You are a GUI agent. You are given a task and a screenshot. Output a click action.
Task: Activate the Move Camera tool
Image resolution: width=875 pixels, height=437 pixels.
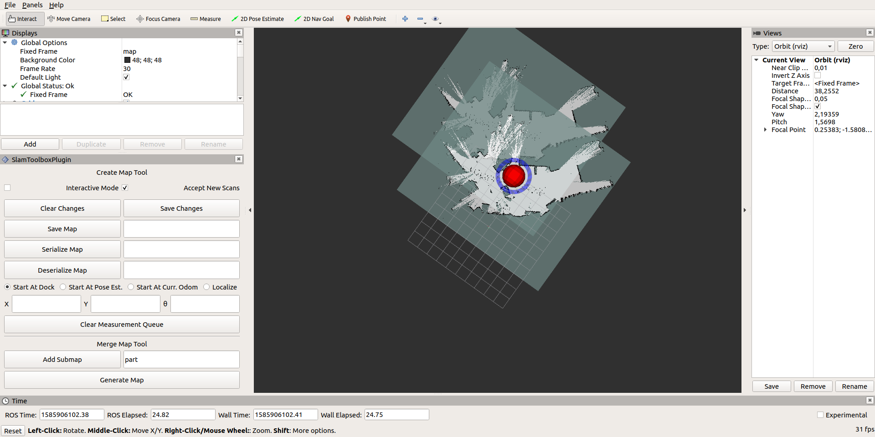69,19
